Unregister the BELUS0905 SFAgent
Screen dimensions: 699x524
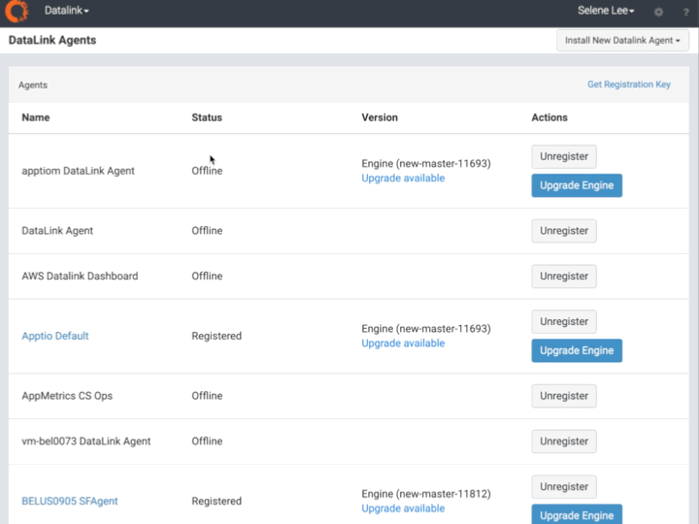564,486
